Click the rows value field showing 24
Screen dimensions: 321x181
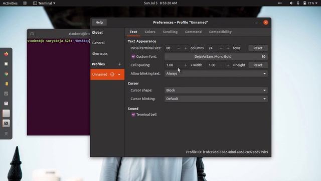[x=213, y=48]
